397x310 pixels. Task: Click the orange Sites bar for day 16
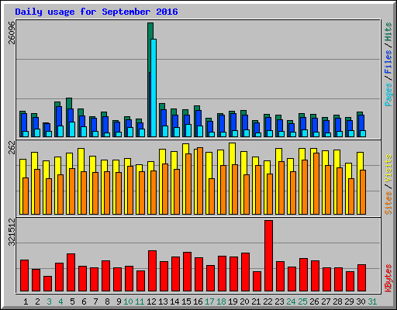coord(200,181)
